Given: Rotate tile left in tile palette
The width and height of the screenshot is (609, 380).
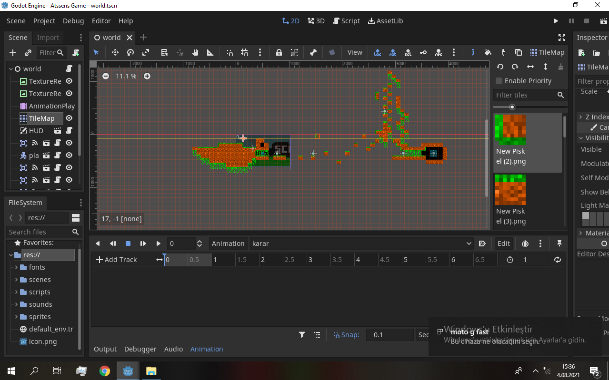Looking at the screenshot, I should coord(500,67).
